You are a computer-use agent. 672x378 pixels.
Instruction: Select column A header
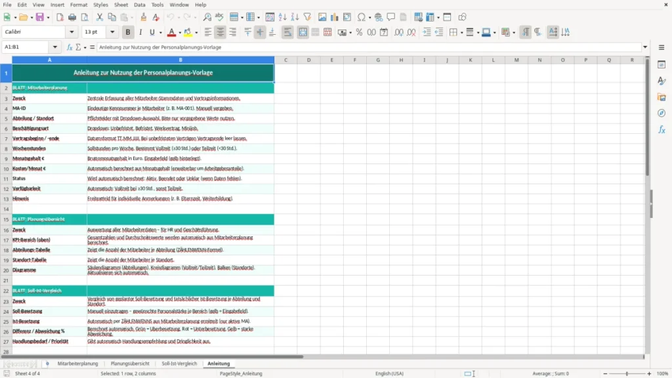click(49, 60)
